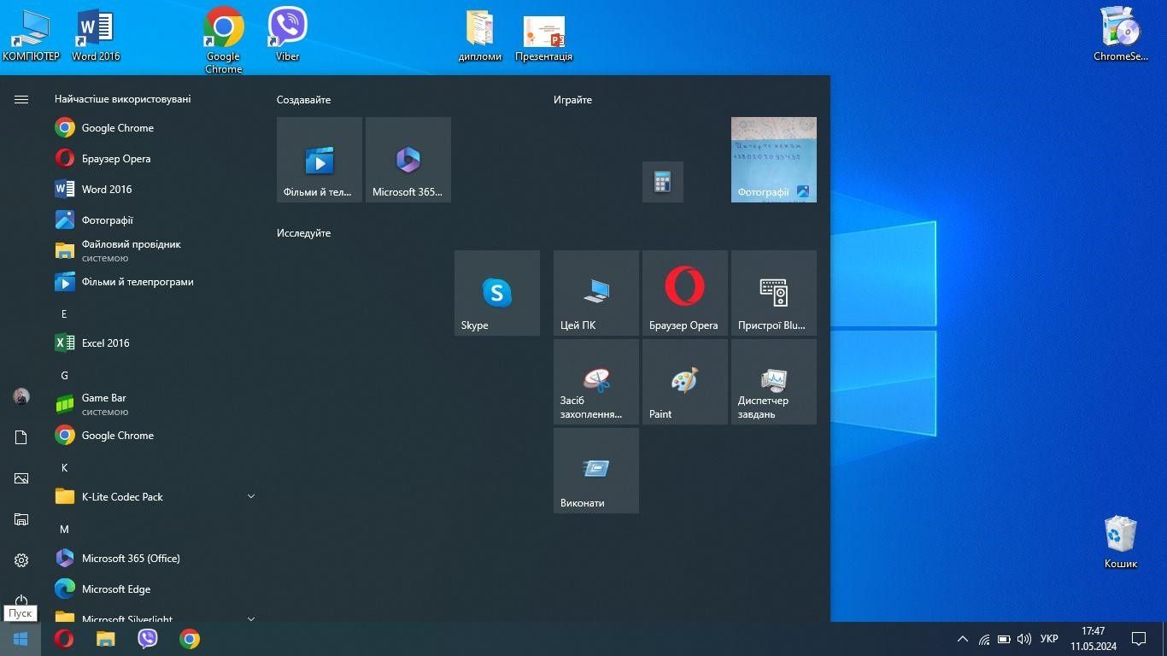Select the Word 2016 desktop shortcut
Image resolution: width=1167 pixels, height=656 pixels.
tap(96, 36)
